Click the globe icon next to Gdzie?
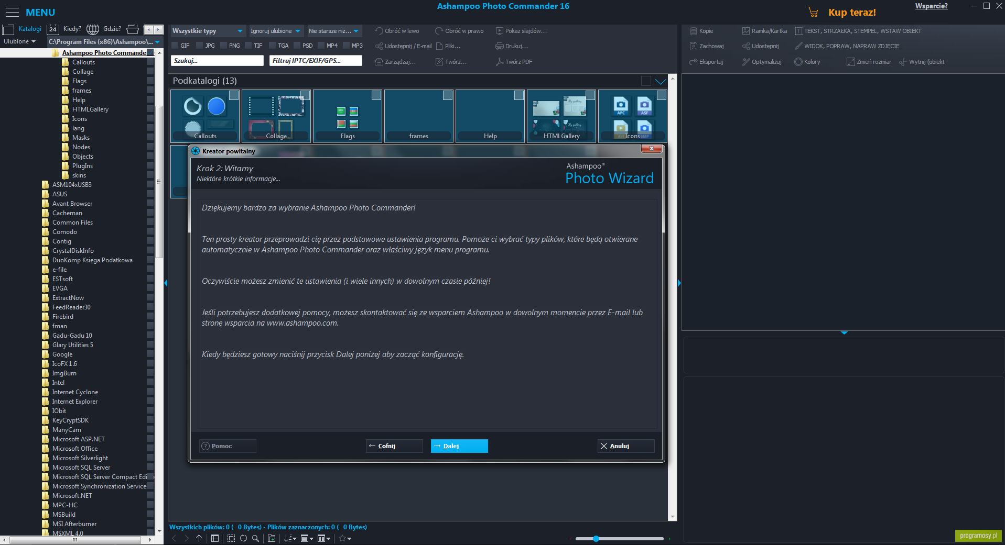Screen dimensions: 1005x545 (x=93, y=29)
